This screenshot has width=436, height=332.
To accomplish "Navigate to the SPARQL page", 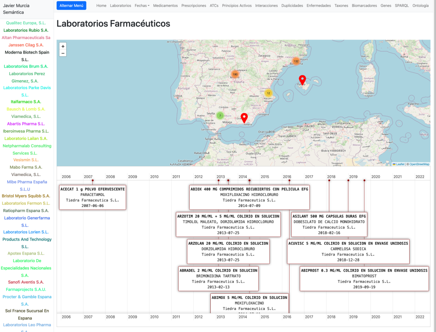I will pyautogui.click(x=402, y=6).
